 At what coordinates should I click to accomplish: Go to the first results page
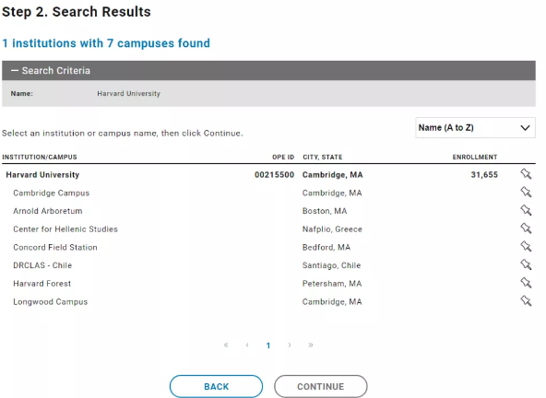pyautogui.click(x=226, y=345)
